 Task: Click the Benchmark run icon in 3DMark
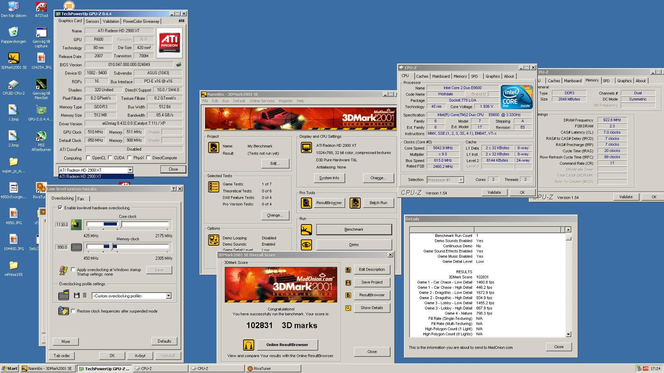pyautogui.click(x=306, y=229)
